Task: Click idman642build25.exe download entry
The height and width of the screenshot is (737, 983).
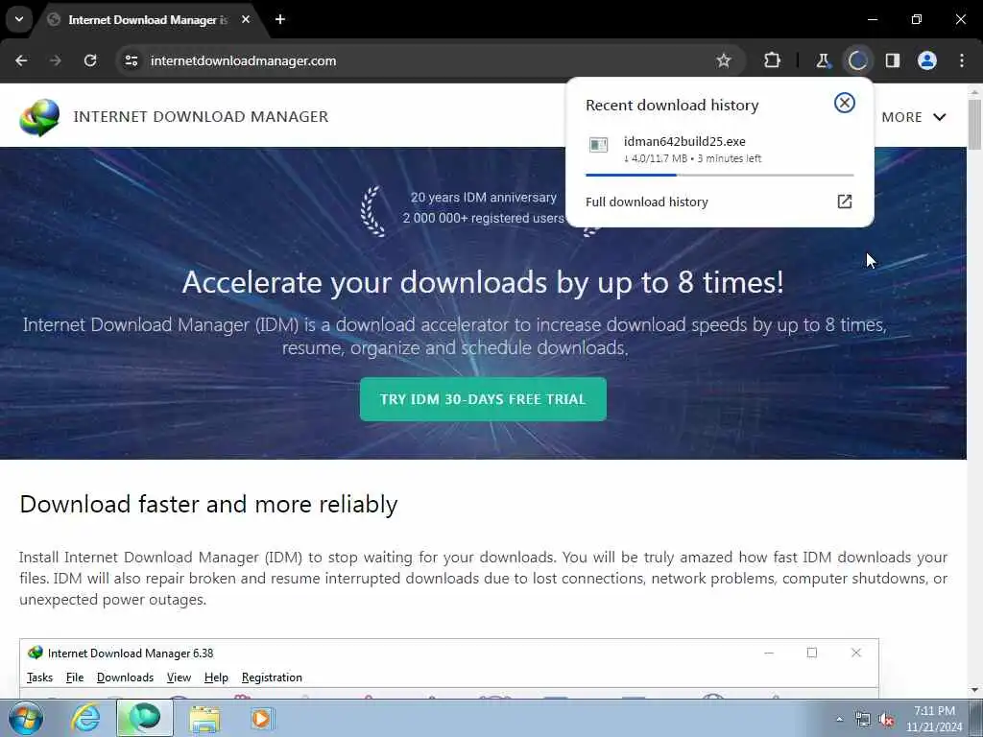Action: click(719, 149)
